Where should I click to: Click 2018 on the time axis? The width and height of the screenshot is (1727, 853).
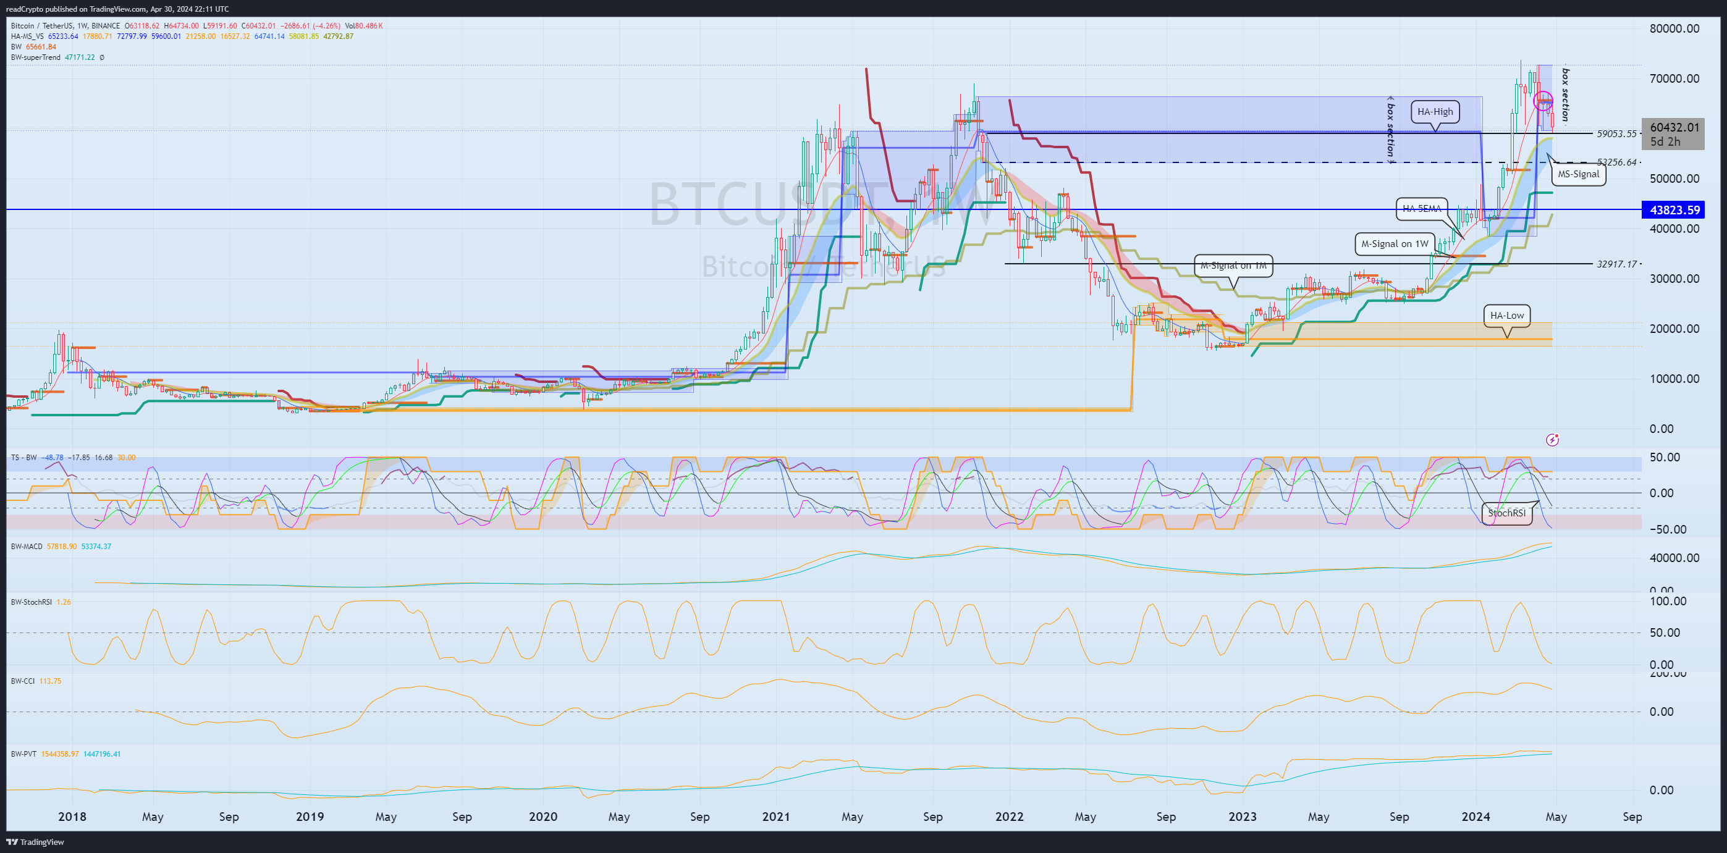[72, 817]
